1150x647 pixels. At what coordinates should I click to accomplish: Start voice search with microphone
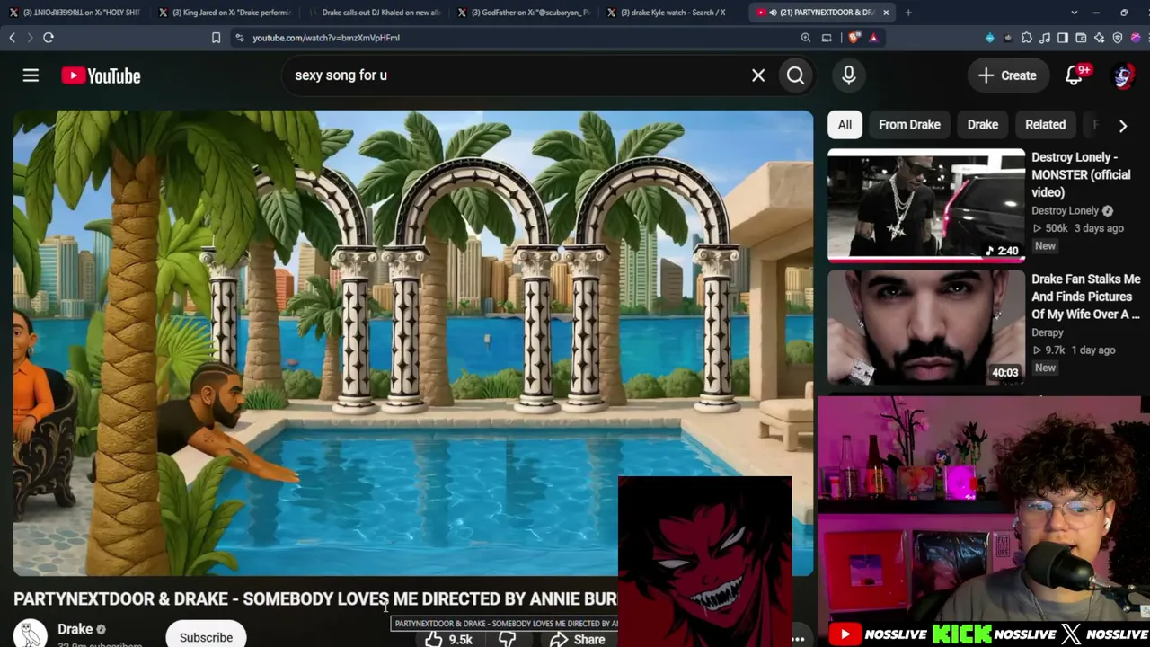click(x=849, y=75)
